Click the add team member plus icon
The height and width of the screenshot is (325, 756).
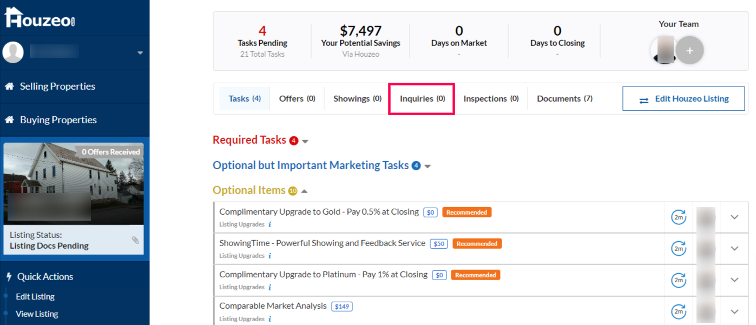click(x=689, y=51)
